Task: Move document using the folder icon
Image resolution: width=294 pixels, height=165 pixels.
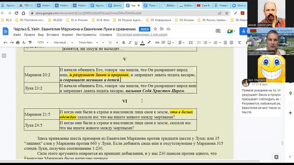Action: point(162,29)
